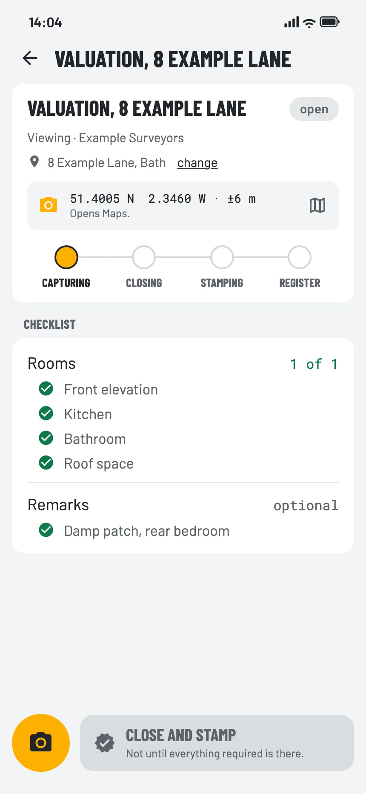Tap the Wi-Fi status icon
Image resolution: width=366 pixels, height=794 pixels.
click(x=309, y=23)
